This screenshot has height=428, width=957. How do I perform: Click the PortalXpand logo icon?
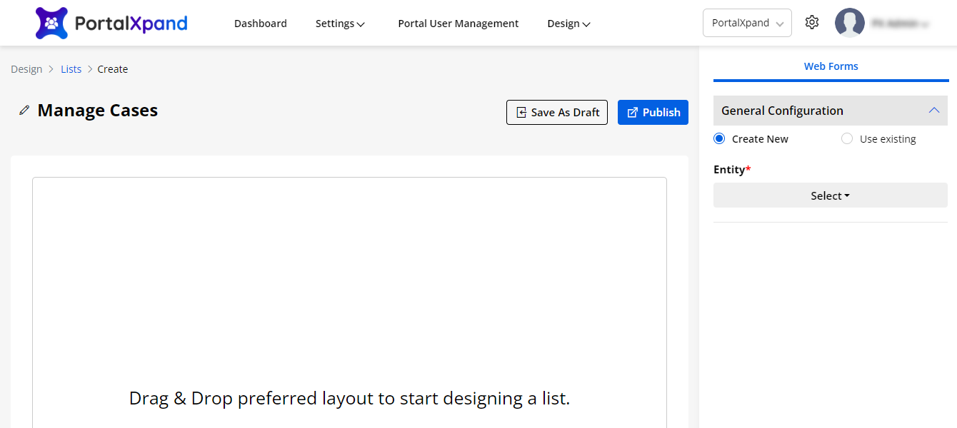[x=51, y=23]
